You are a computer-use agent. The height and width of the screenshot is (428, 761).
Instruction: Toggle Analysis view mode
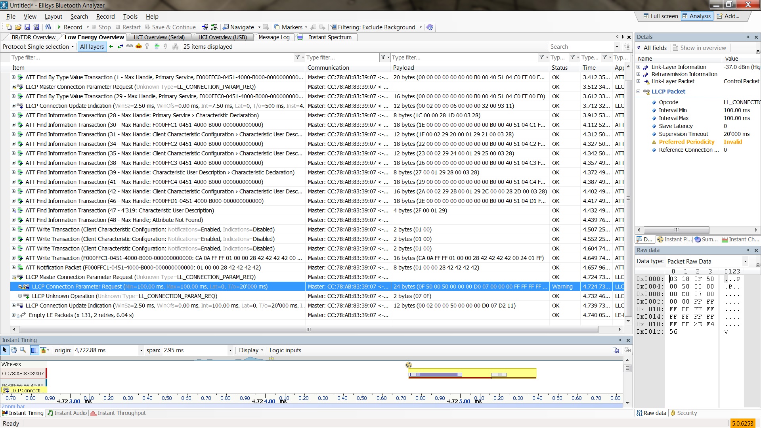coord(696,16)
